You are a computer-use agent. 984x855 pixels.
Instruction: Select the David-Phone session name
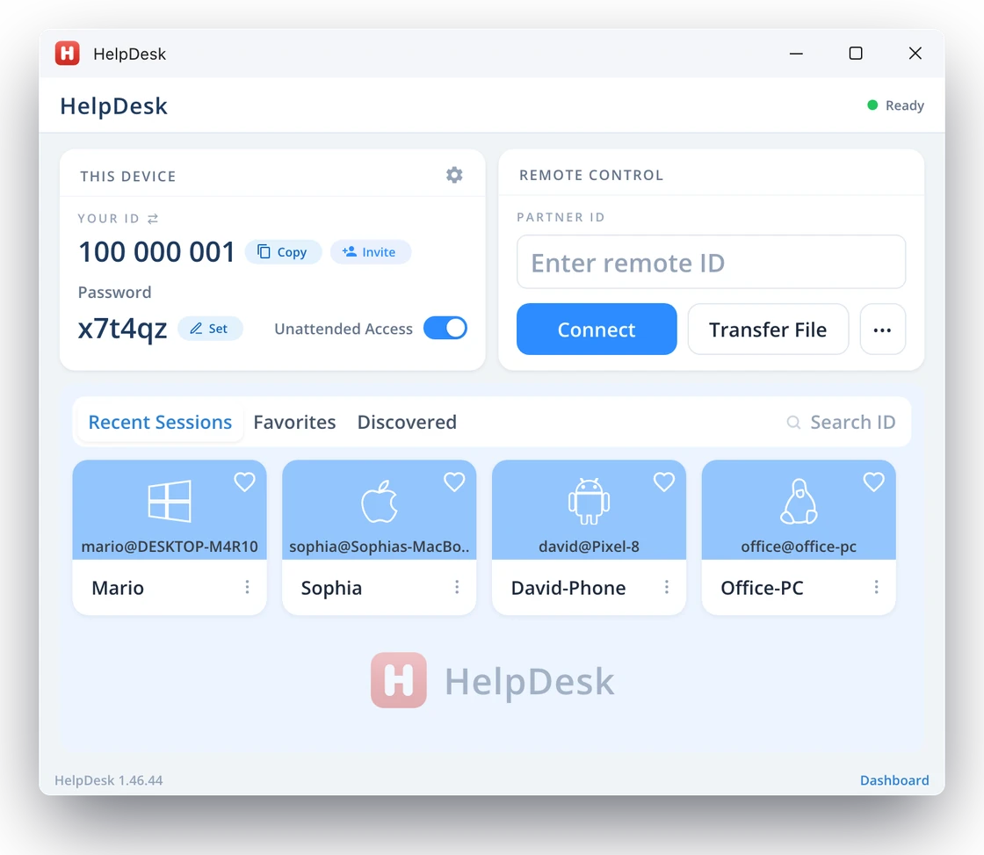click(x=568, y=588)
